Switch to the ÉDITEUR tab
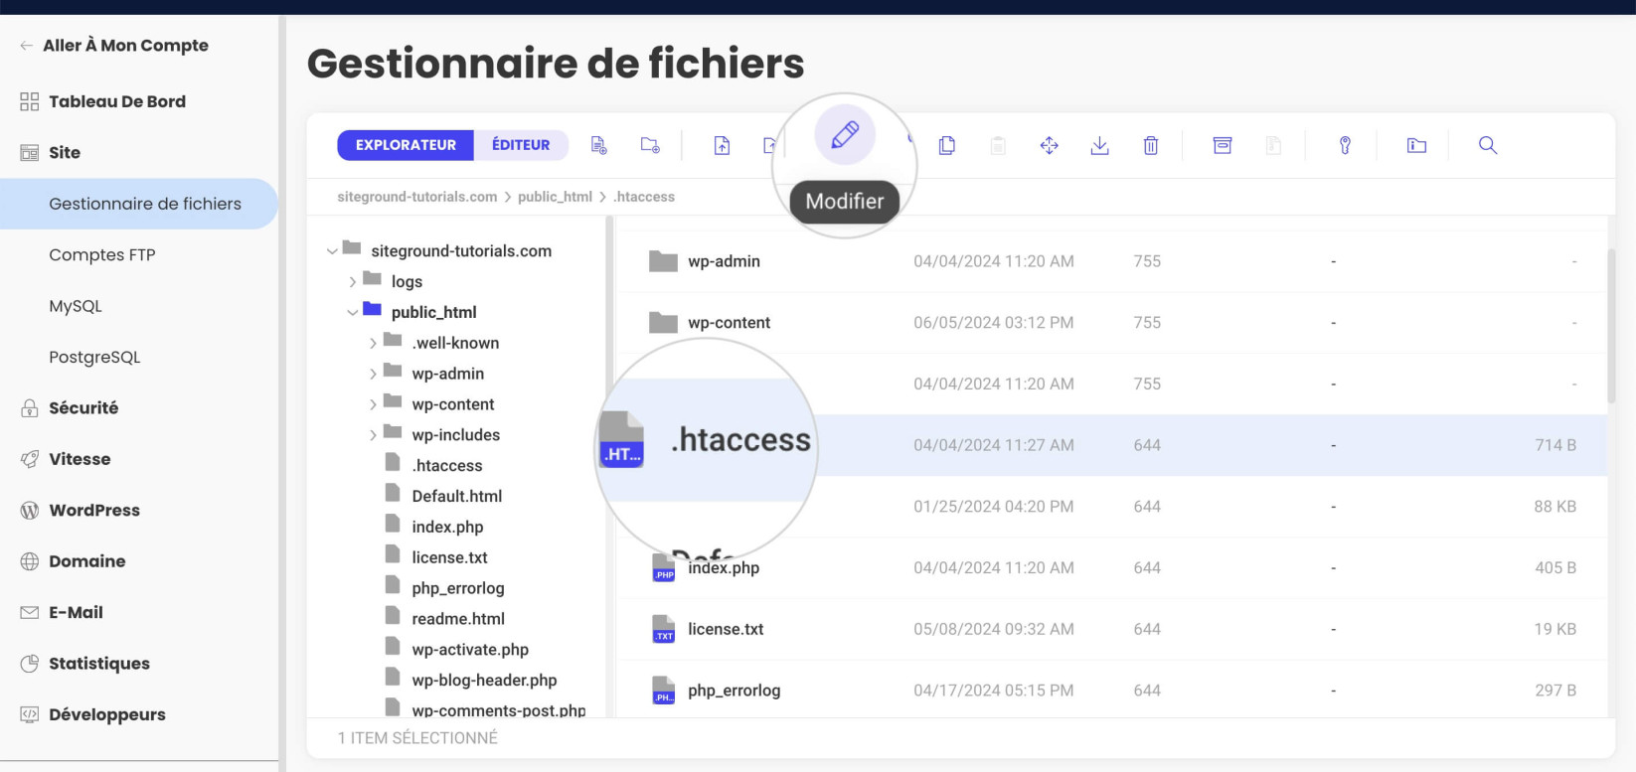 click(521, 145)
